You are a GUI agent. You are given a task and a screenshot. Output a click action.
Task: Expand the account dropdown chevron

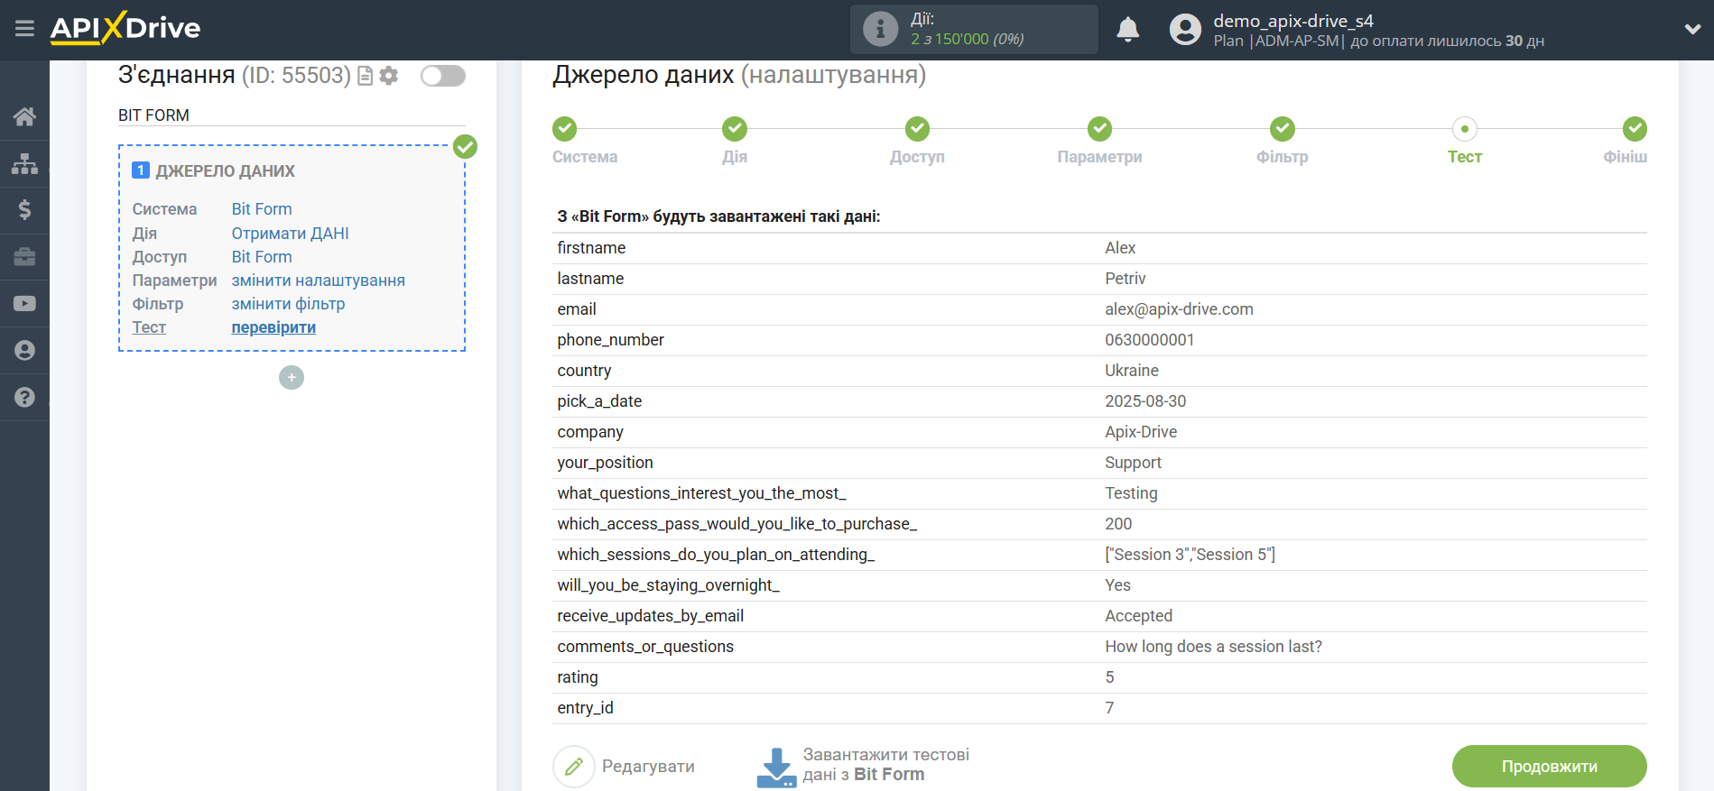(1692, 30)
